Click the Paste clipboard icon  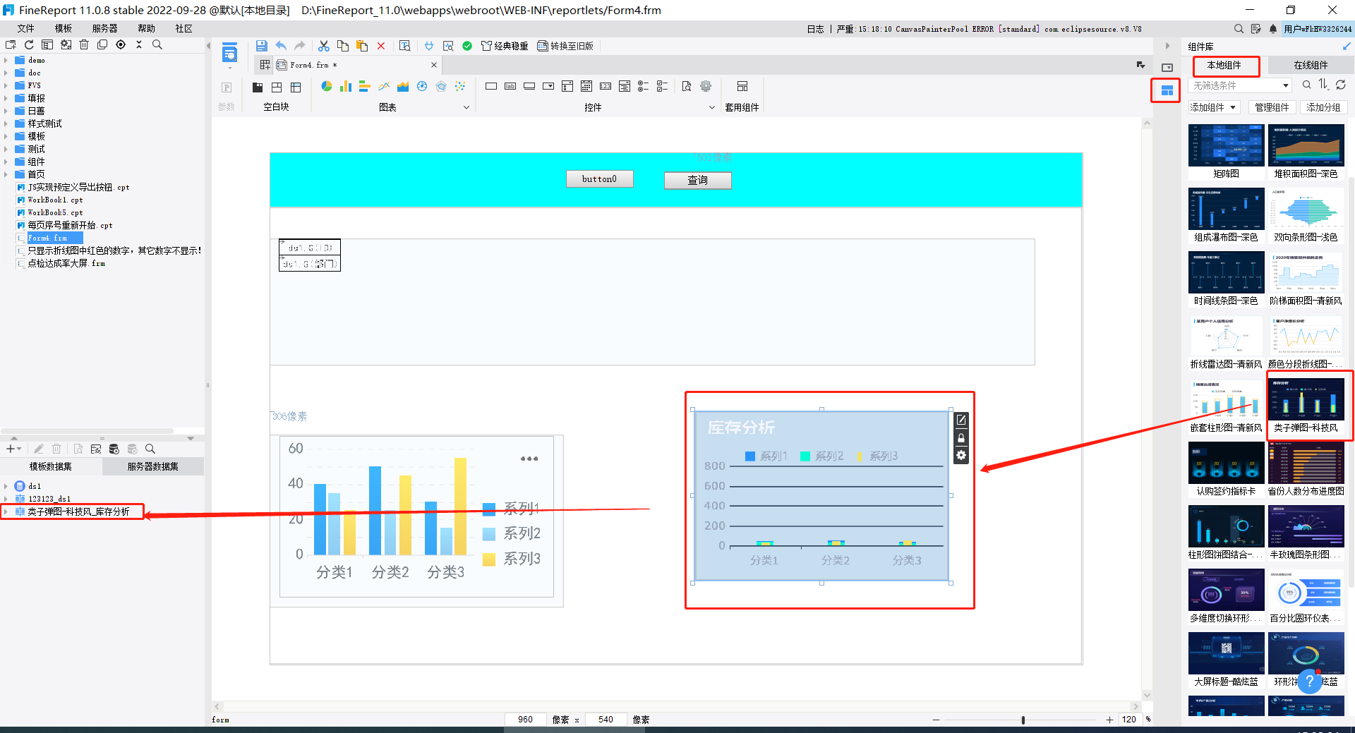click(362, 46)
